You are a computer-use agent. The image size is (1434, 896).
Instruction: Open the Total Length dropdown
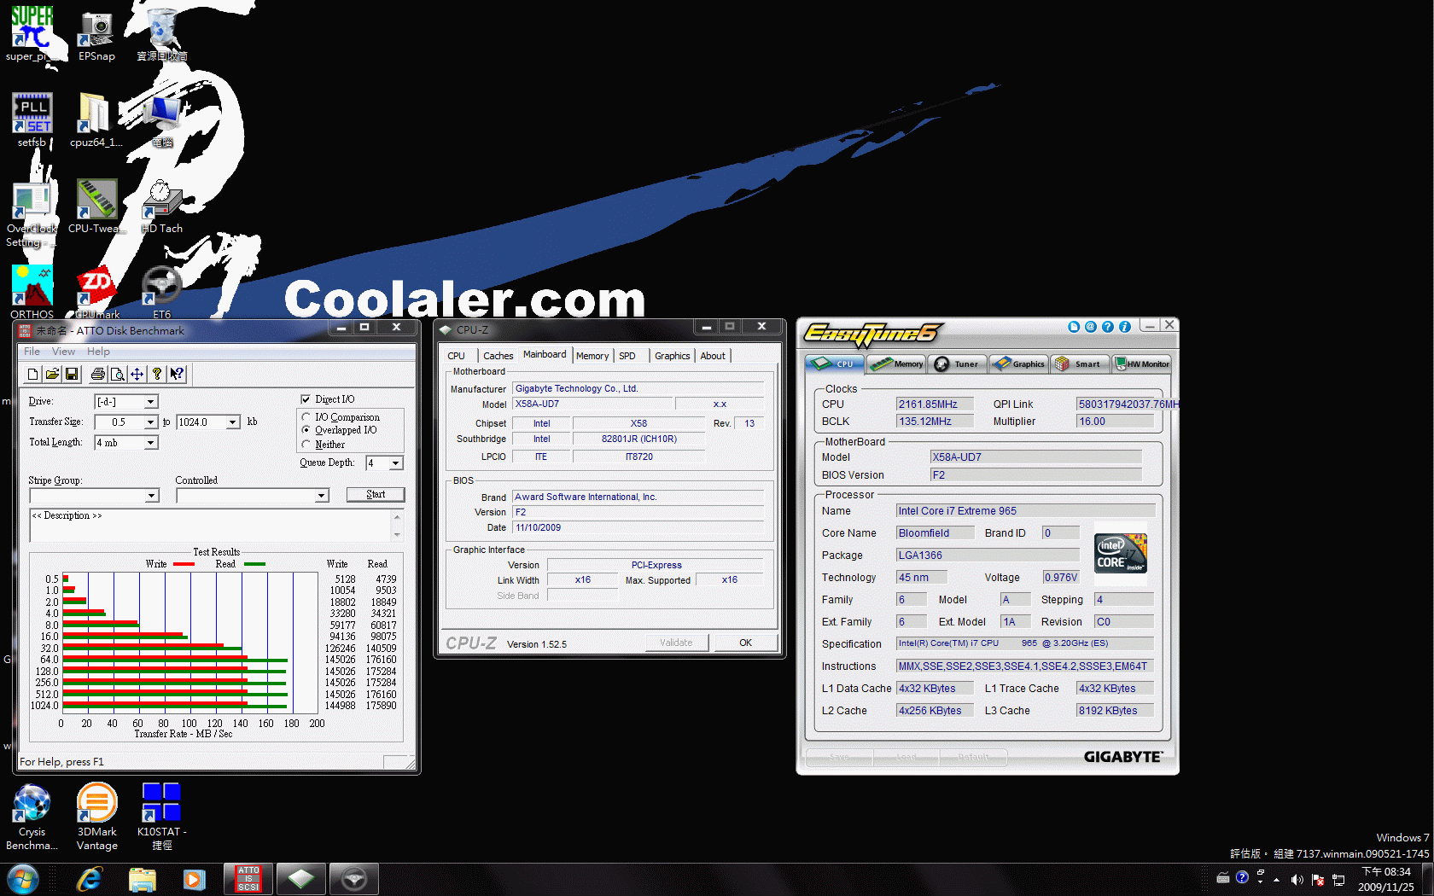click(x=150, y=443)
